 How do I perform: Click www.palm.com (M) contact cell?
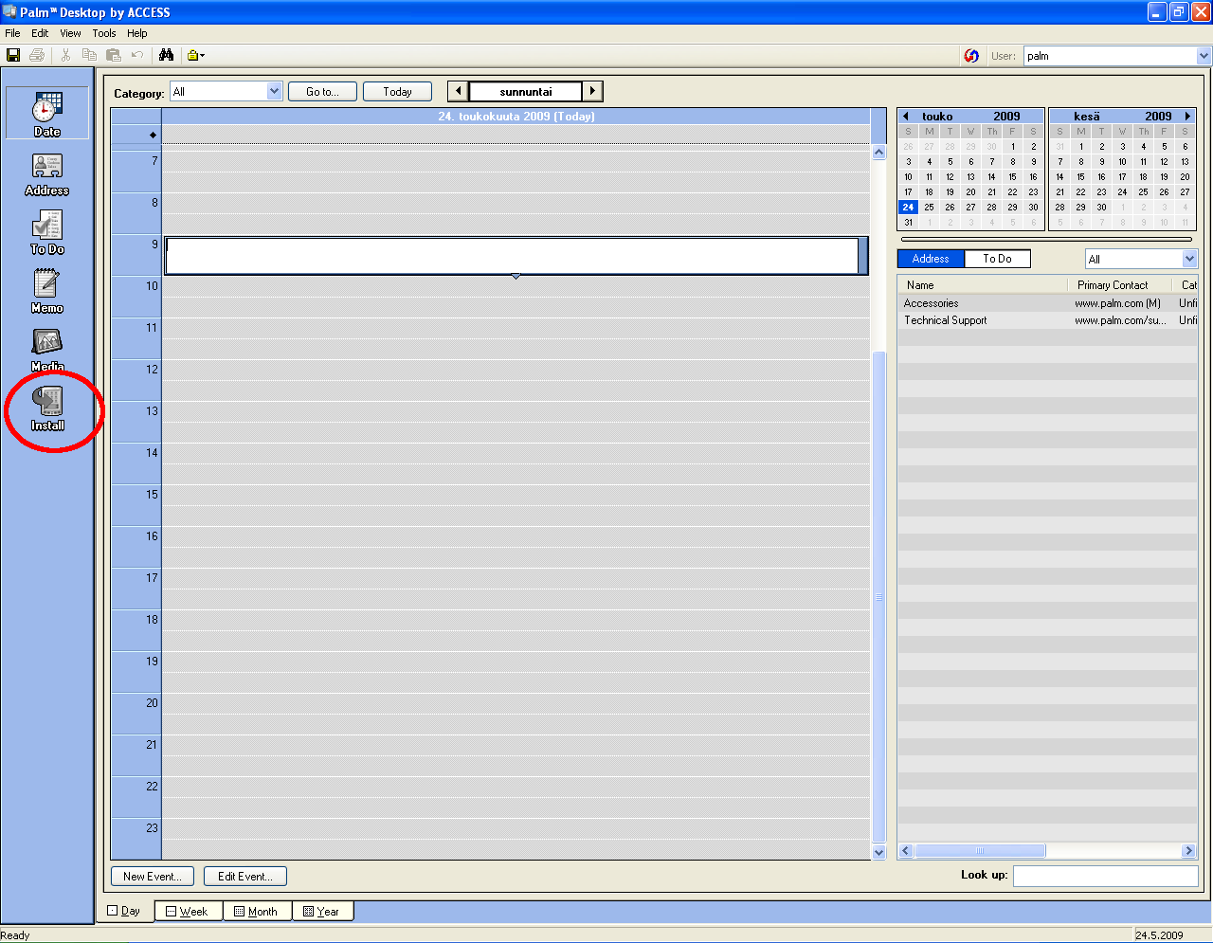1118,303
